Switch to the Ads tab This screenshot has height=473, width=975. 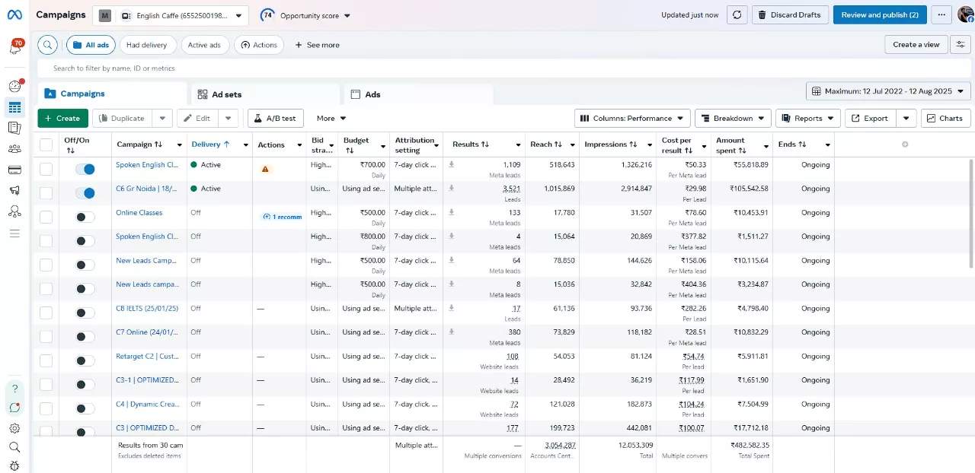pos(372,94)
